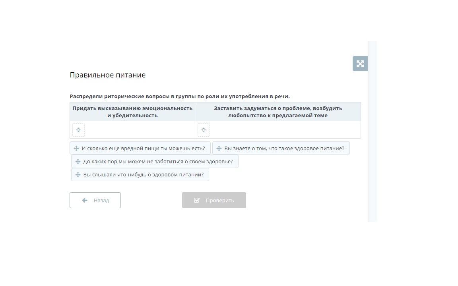Image resolution: width=458 pixels, height=286 pixels.
Task: Click drop target icon in the curiosity column
Action: coord(204,130)
